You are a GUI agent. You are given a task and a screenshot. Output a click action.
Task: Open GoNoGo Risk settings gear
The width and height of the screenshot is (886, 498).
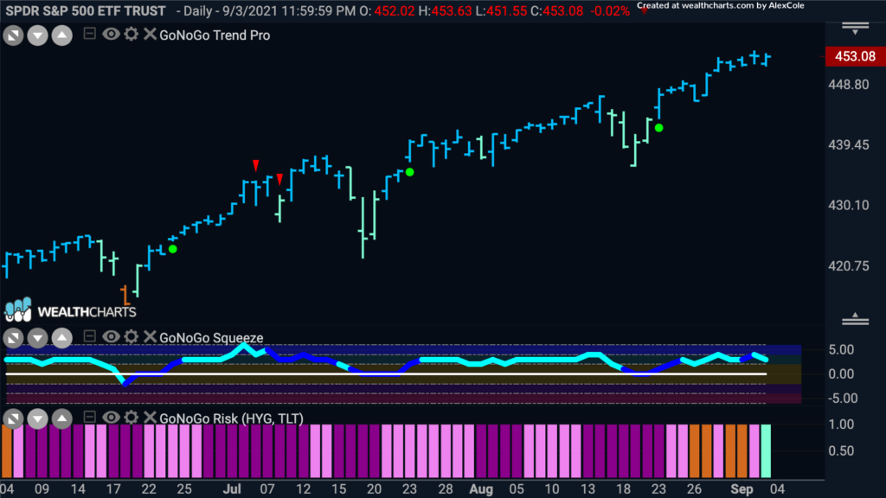[x=132, y=418]
